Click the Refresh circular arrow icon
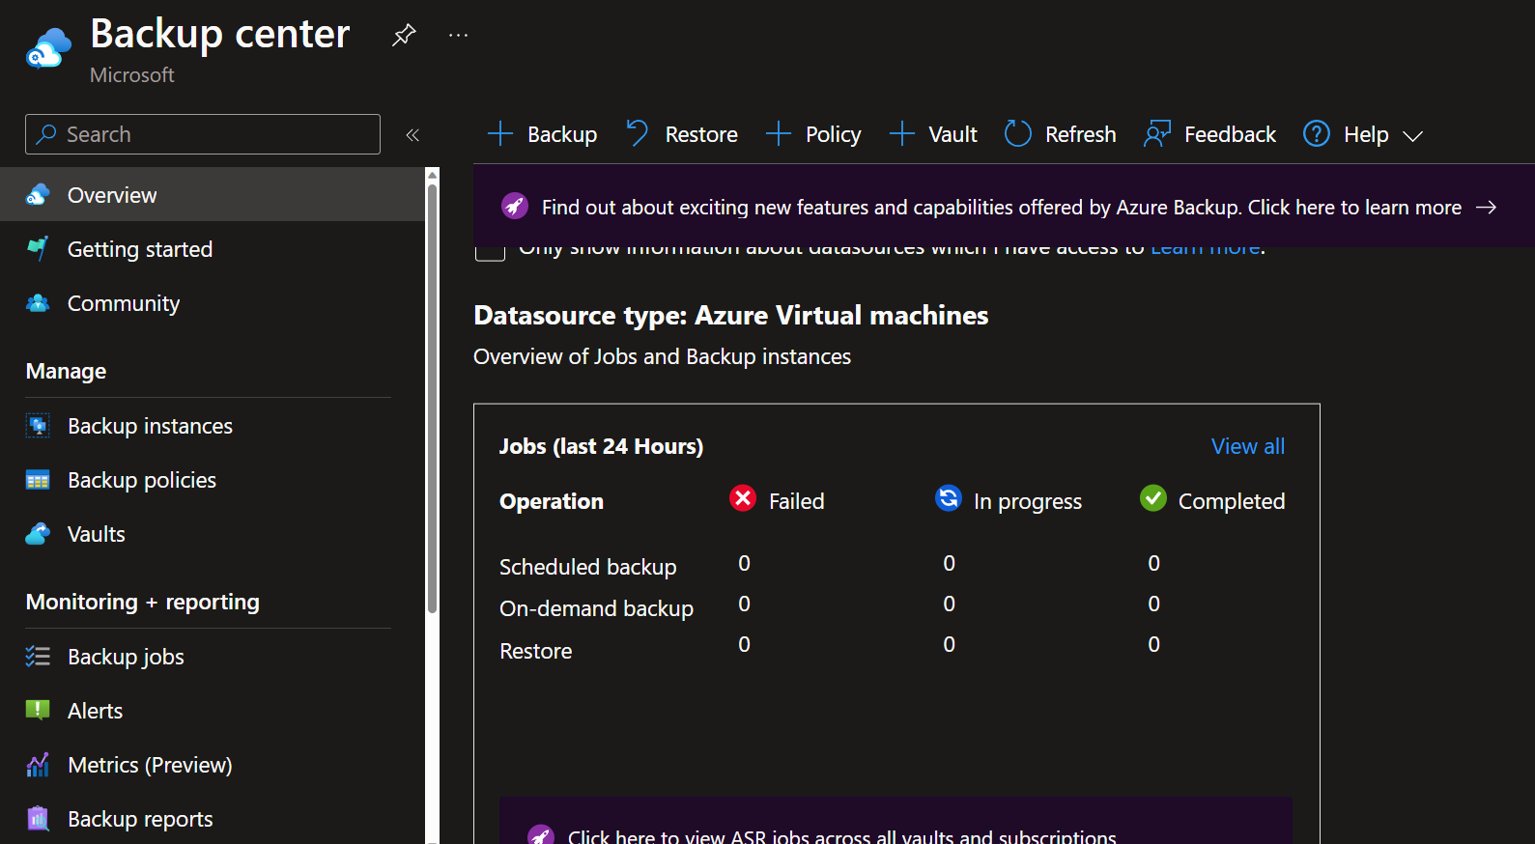The height and width of the screenshot is (844, 1535). click(1018, 133)
